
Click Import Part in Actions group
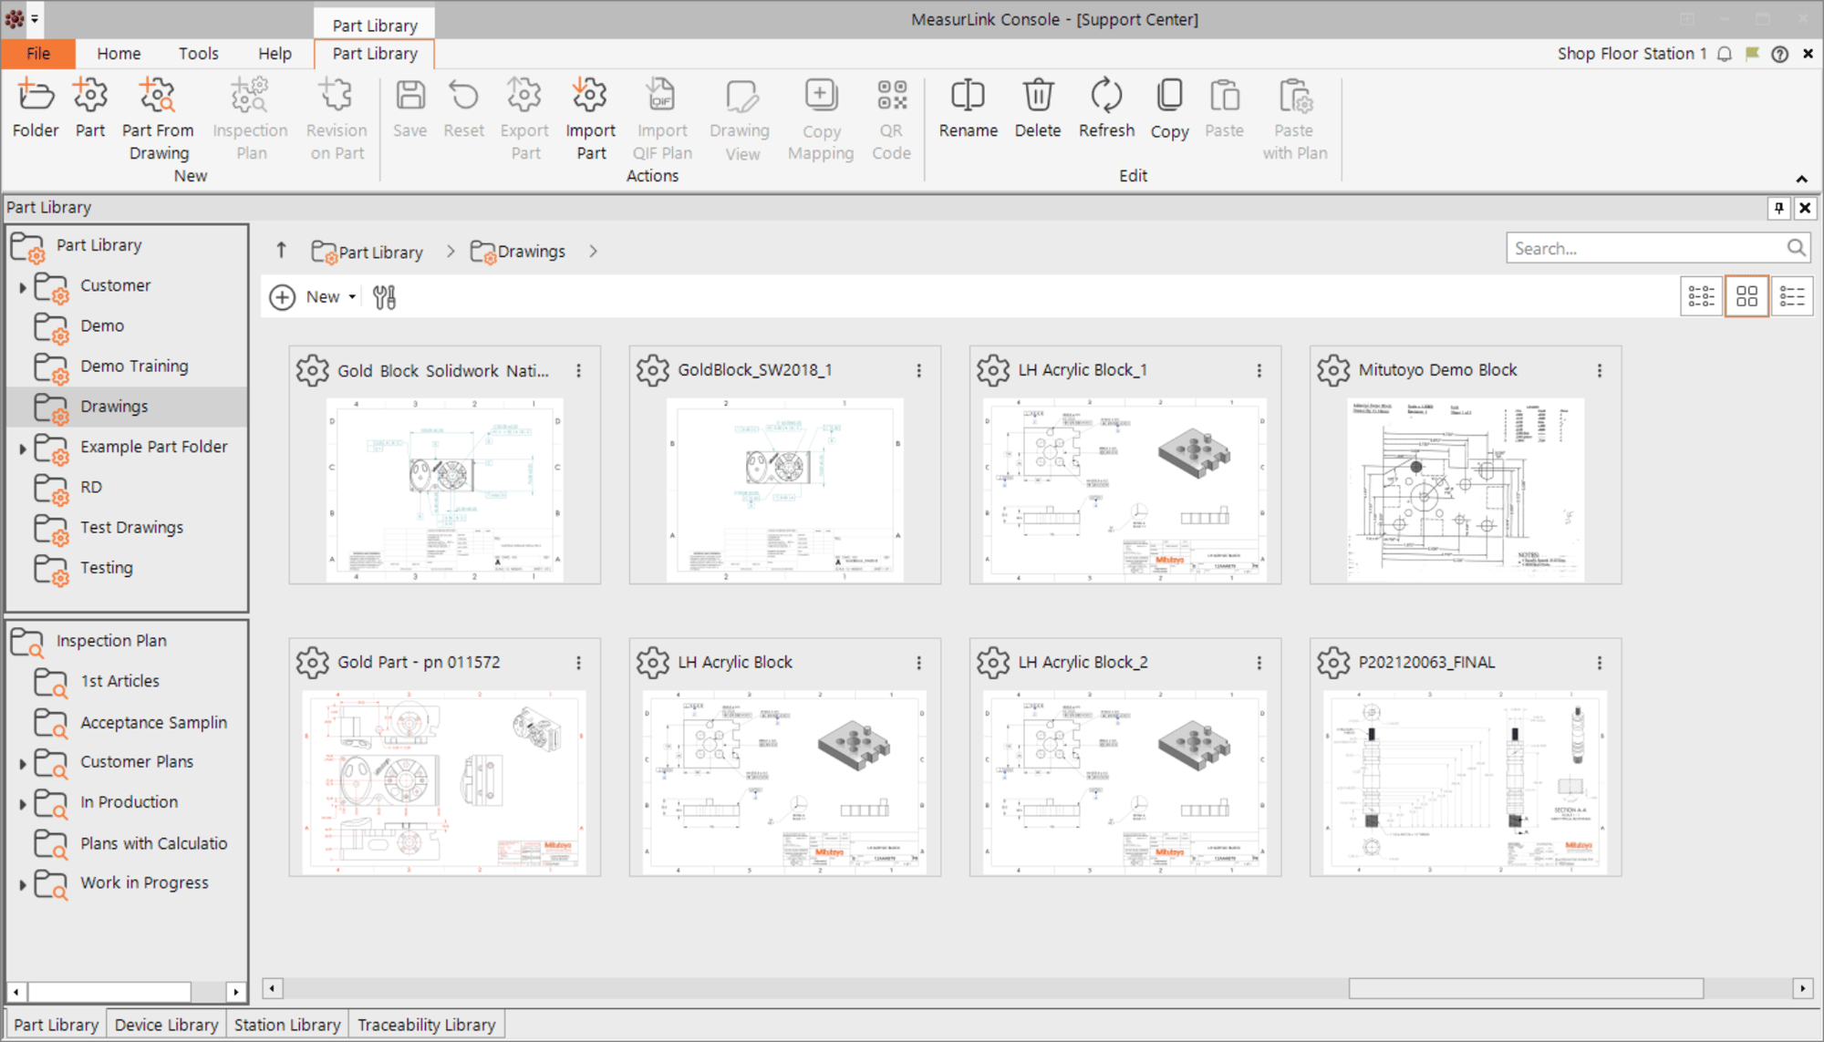pyautogui.click(x=590, y=119)
